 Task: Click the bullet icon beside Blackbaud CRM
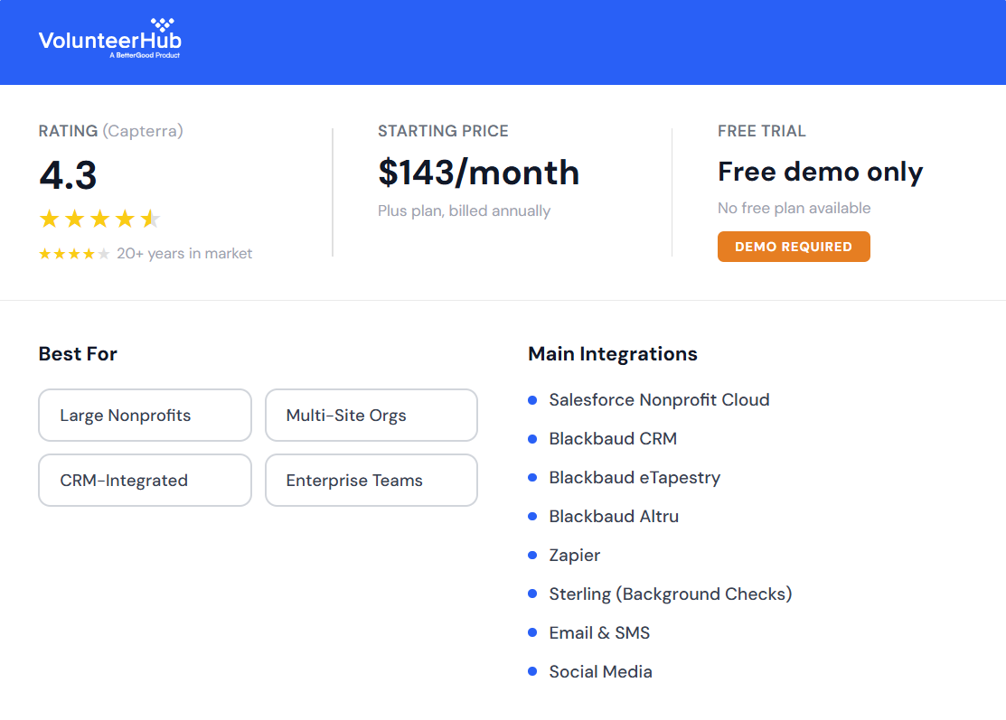531,439
